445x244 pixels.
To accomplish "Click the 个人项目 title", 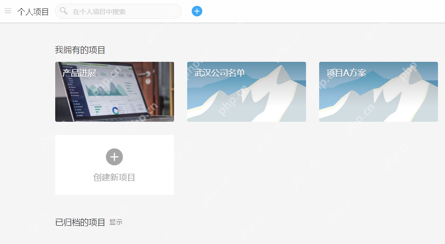I will point(33,12).
